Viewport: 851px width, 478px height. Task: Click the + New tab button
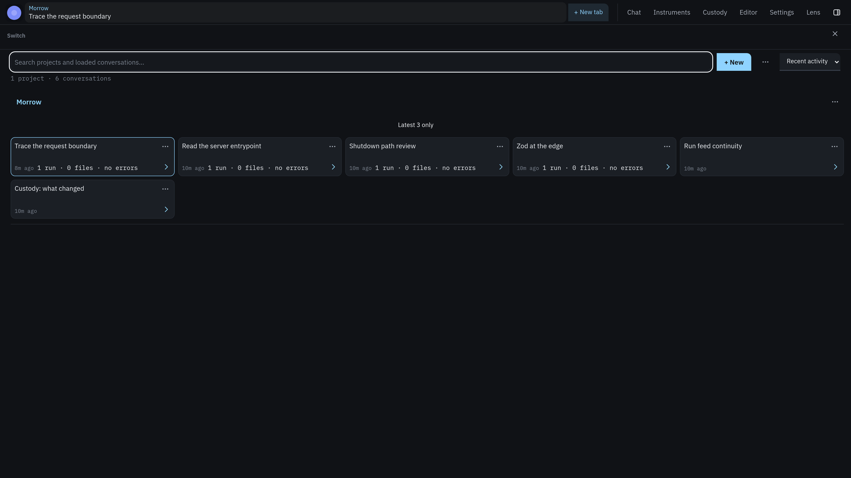point(588,12)
